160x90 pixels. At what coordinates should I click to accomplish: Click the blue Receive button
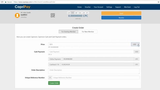[x=121, y=18]
